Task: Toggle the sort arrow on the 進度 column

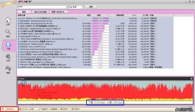Action: (108, 15)
